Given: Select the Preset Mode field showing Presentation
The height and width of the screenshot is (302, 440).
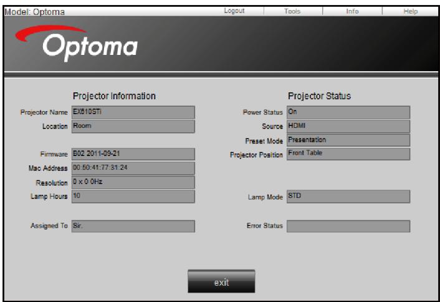Looking at the screenshot, I should point(348,140).
